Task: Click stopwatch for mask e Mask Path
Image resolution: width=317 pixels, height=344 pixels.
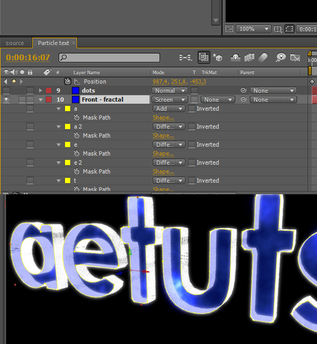Action: 77,153
